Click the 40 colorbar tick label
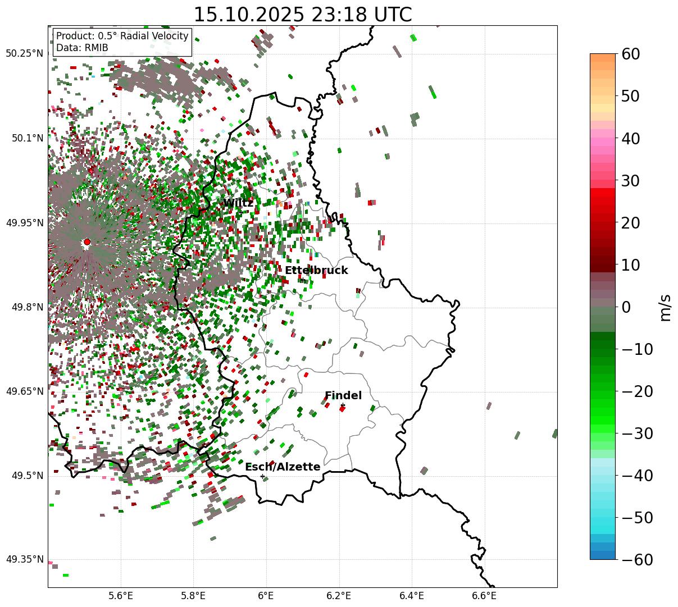 (x=630, y=138)
